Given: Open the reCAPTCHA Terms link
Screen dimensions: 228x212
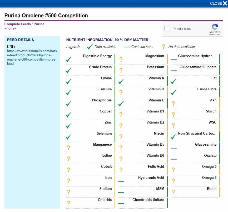Looking at the screenshot, I should pyautogui.click(x=218, y=34).
